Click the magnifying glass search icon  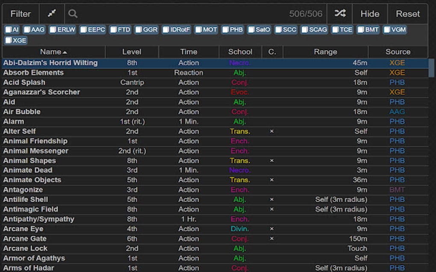[73, 14]
